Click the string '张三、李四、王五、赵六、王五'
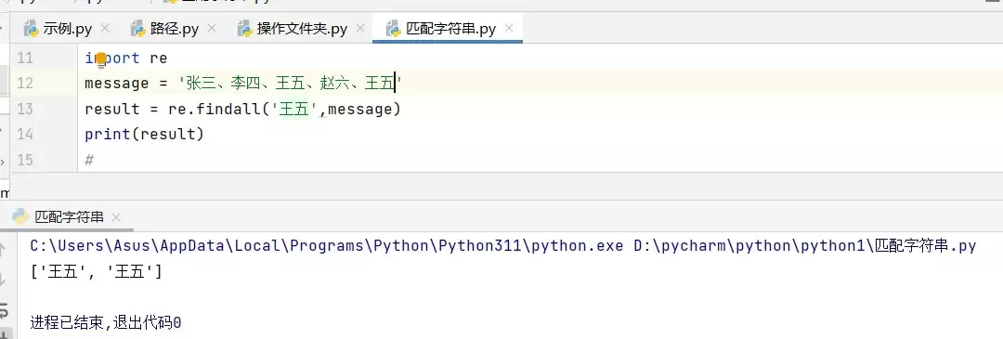1003x339 pixels. pos(290,84)
